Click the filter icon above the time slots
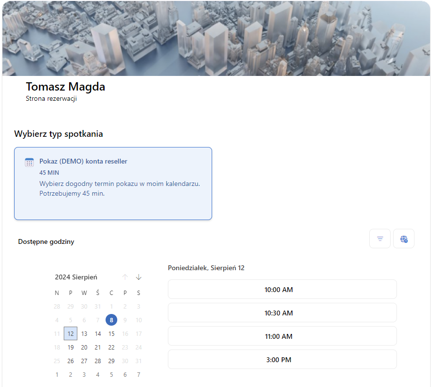 380,239
